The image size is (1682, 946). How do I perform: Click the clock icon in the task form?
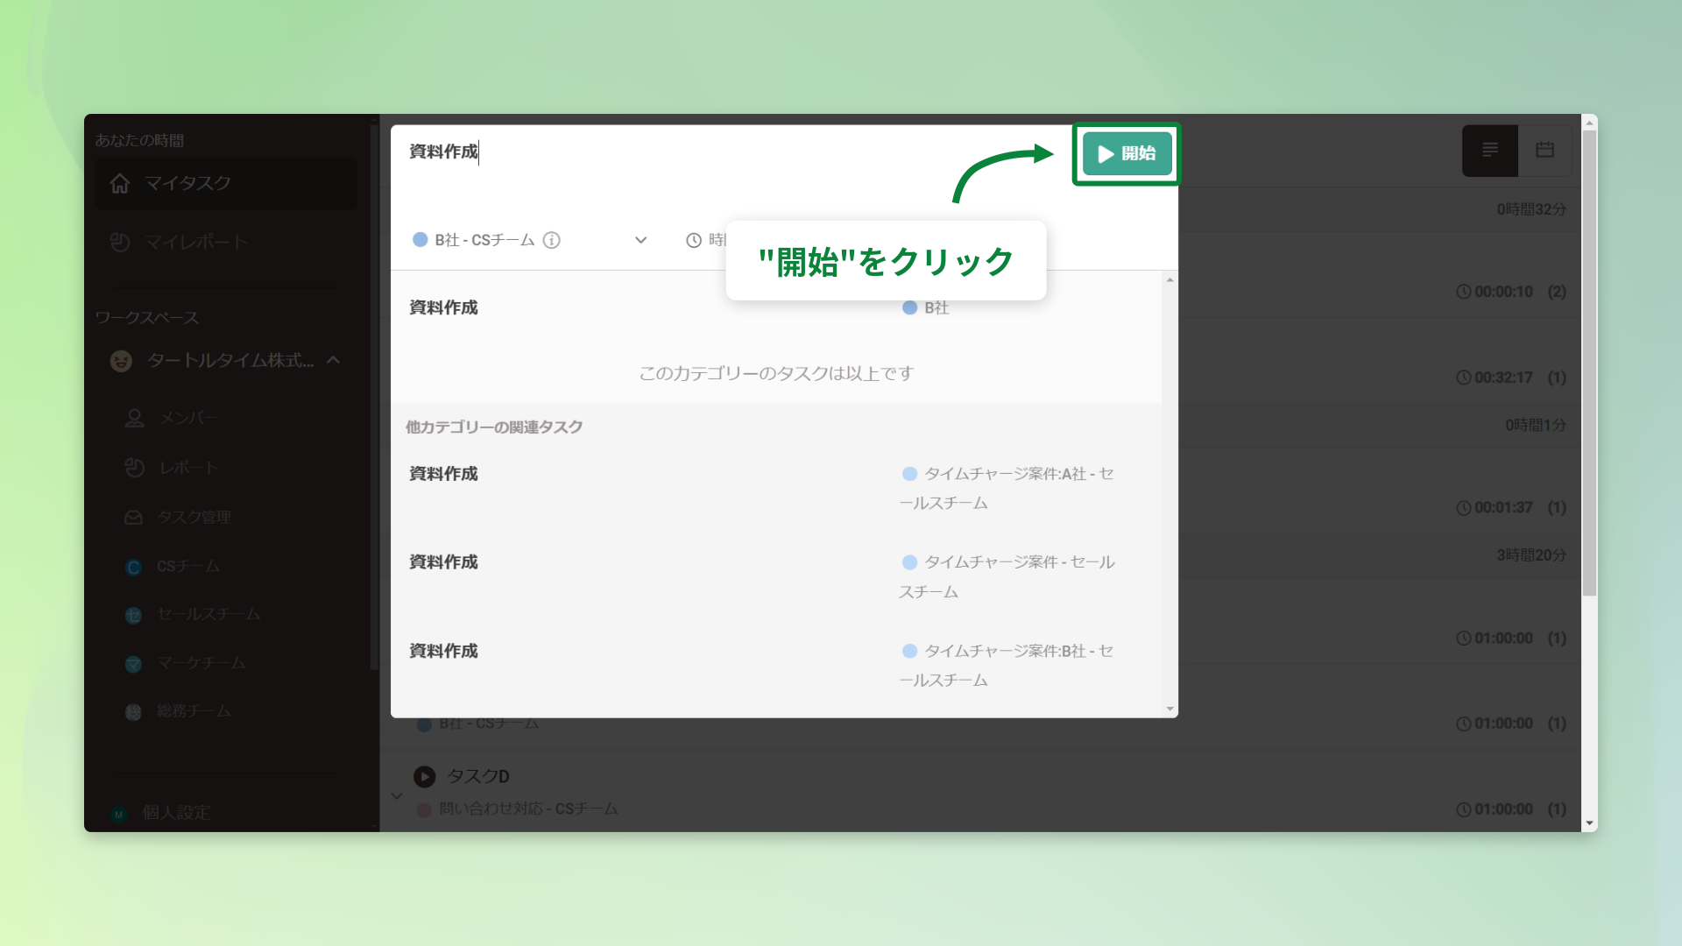click(x=693, y=240)
